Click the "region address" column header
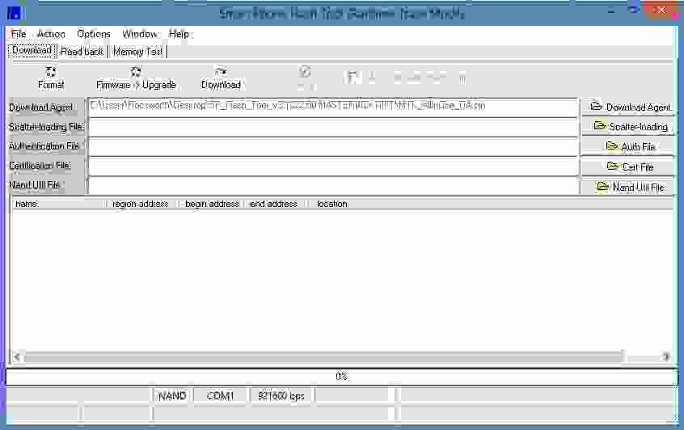This screenshot has height=430, width=684. click(141, 204)
